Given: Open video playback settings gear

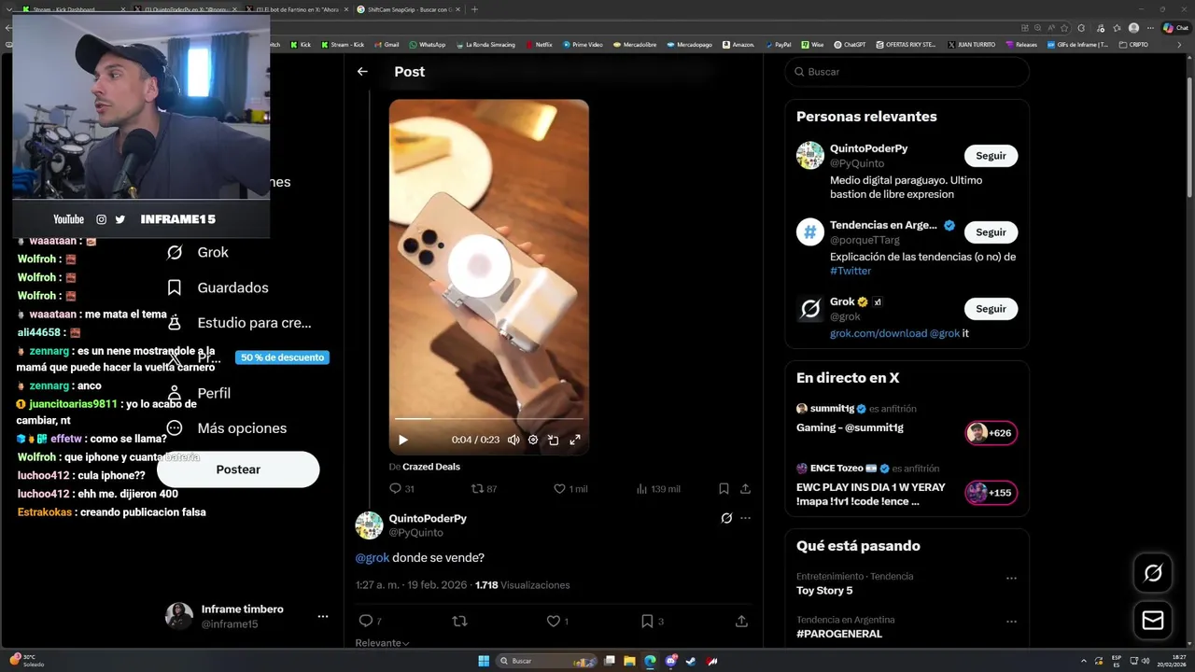Looking at the screenshot, I should tap(533, 440).
